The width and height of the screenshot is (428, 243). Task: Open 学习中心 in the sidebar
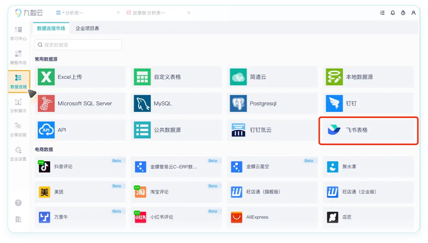pos(18,34)
